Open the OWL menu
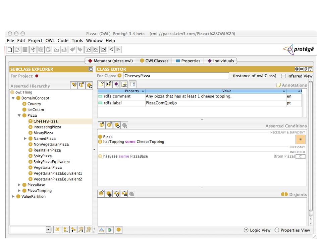322x242 pixels. (x=50, y=41)
